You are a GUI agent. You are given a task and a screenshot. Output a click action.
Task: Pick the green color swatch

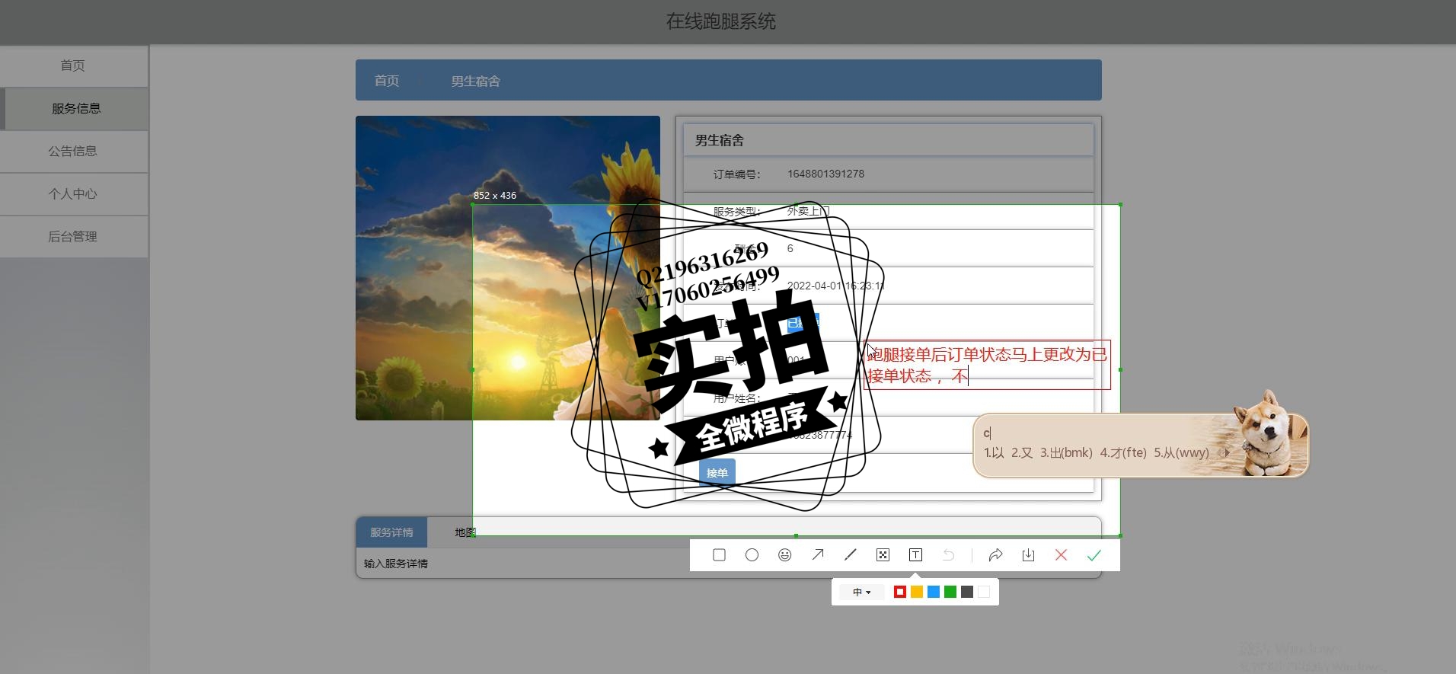(950, 592)
